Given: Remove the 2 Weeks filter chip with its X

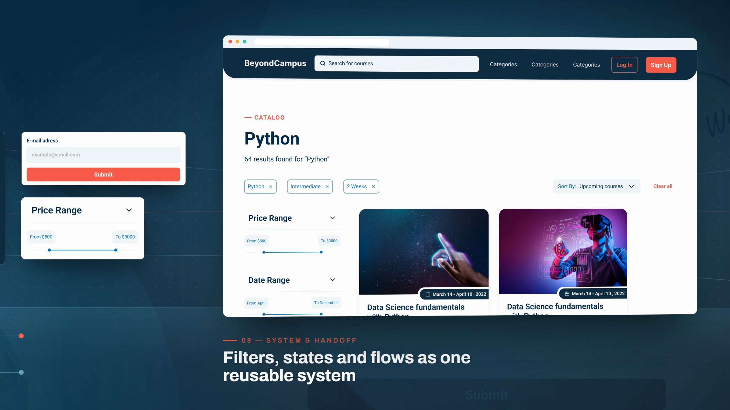Looking at the screenshot, I should click(373, 186).
